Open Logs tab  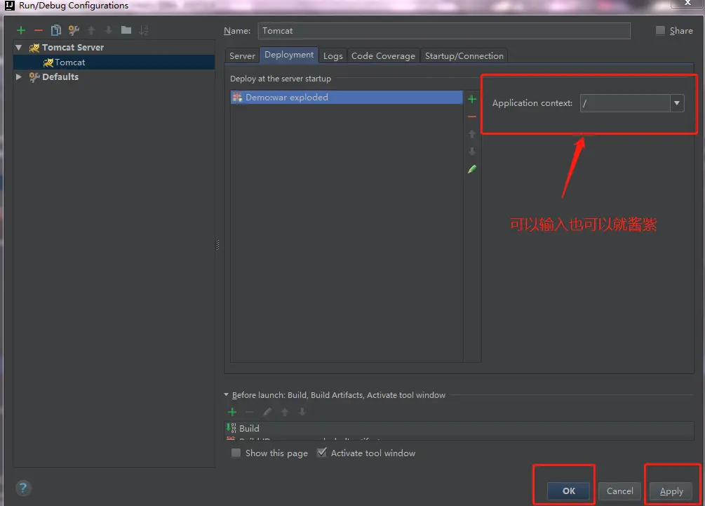(x=333, y=55)
